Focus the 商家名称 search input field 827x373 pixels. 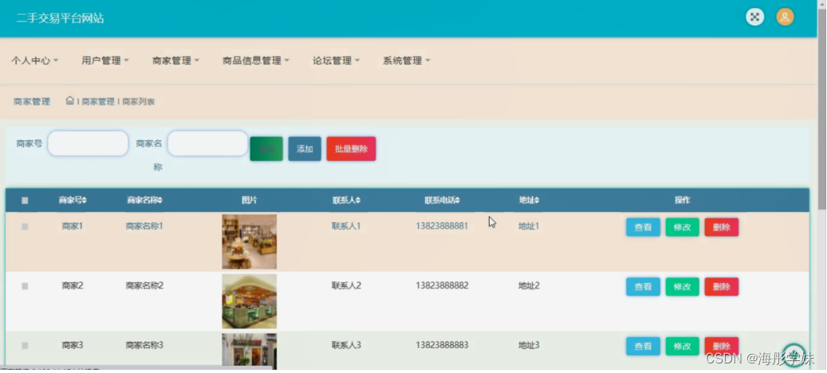pyautogui.click(x=208, y=143)
